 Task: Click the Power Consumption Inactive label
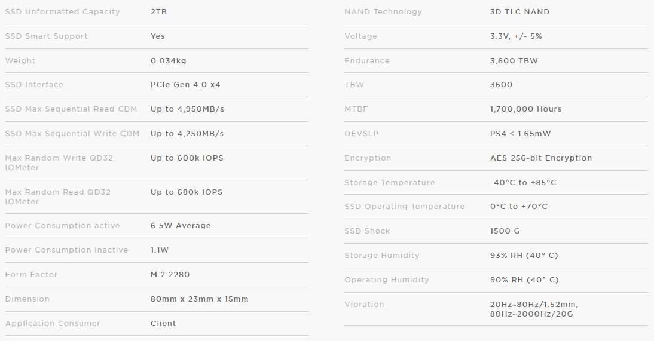66,250
